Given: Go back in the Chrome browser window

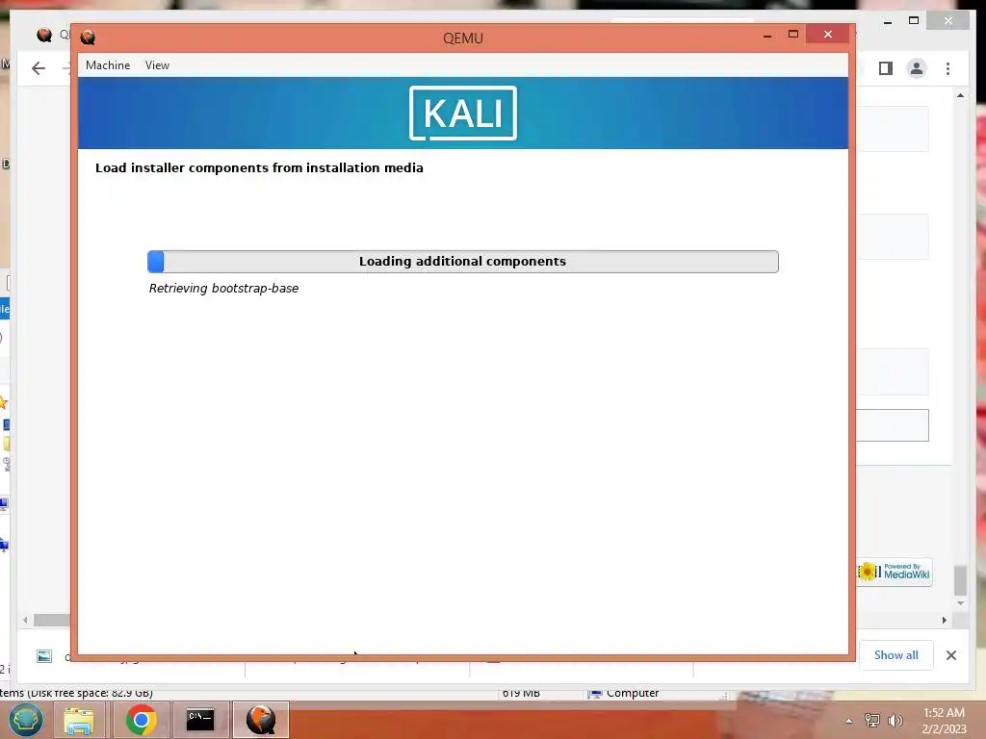Looking at the screenshot, I should point(39,68).
